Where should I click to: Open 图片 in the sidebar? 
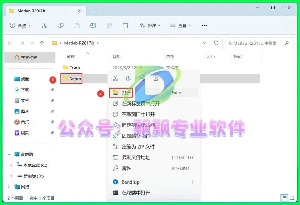22,111
